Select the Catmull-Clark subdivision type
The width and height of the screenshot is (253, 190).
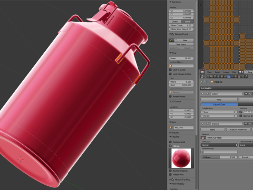click(x=219, y=104)
